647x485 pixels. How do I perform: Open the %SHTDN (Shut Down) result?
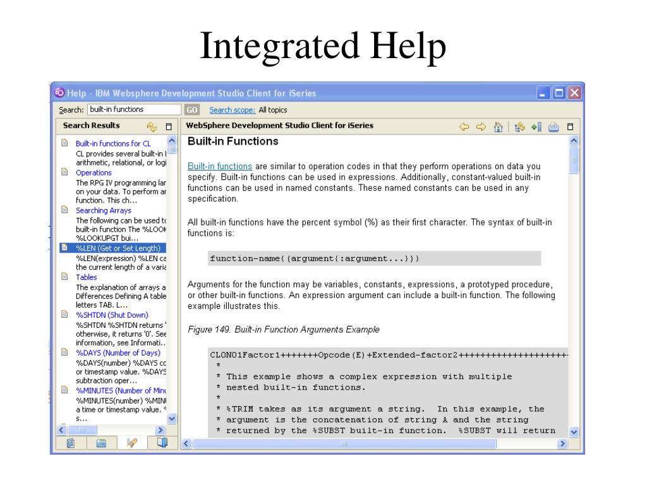(112, 315)
